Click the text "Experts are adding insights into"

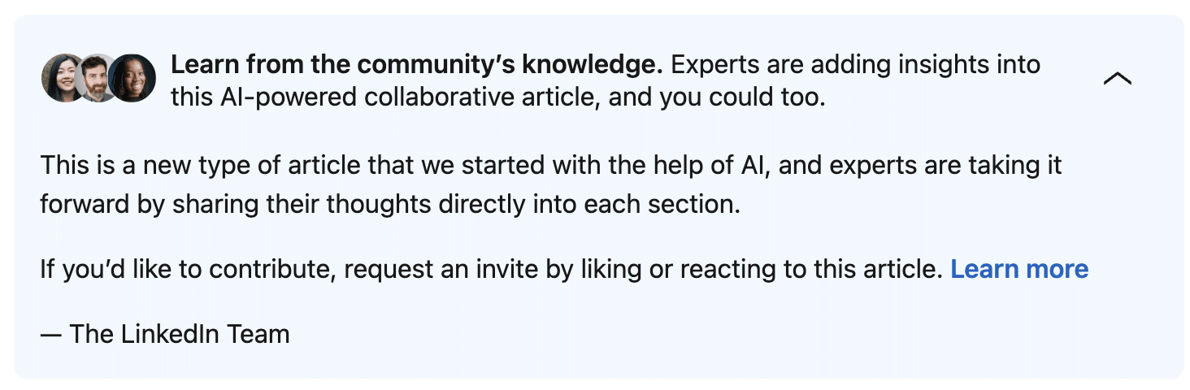(x=856, y=64)
